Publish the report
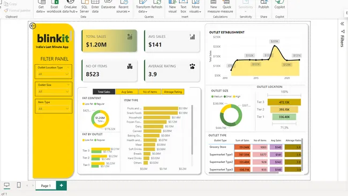Viewport: 348px width, 196px height. point(263,5)
